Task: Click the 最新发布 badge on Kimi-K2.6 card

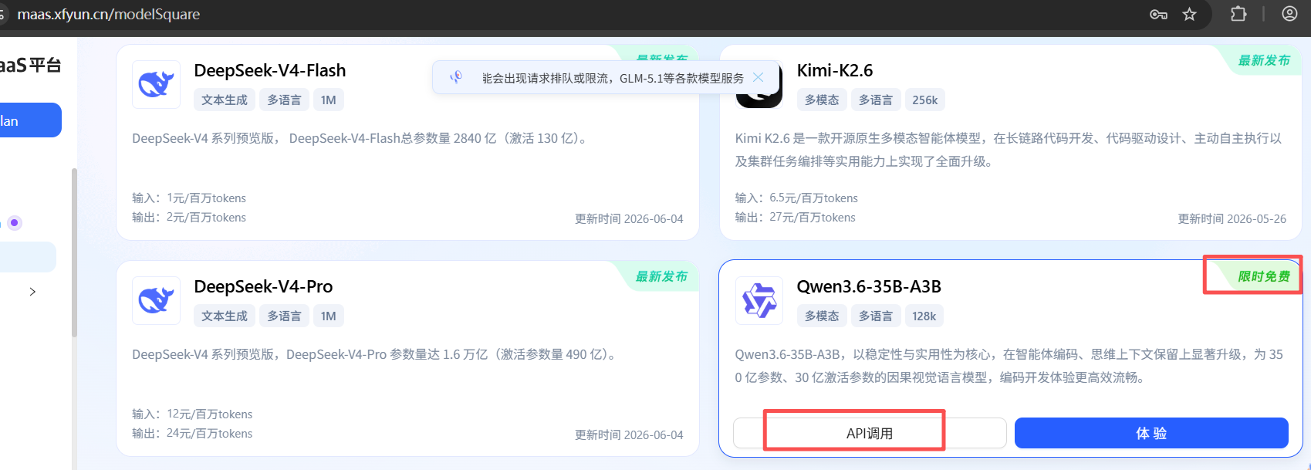Action: [x=1263, y=60]
